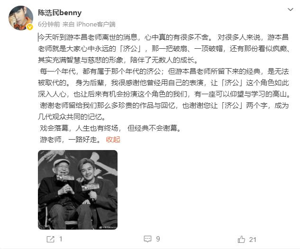Image resolution: width=300 pixels, height=249 pixels.
Task: Collapse the post with 收起 link
Action: pos(113,139)
